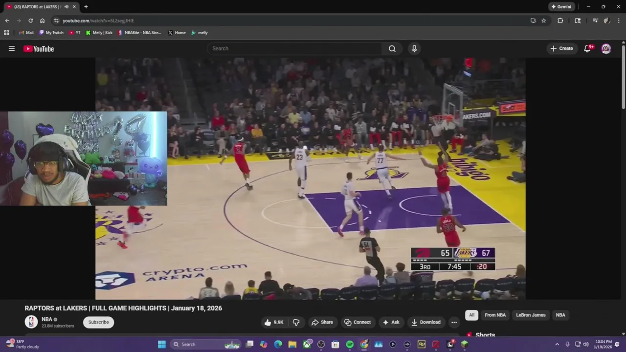Image resolution: width=626 pixels, height=352 pixels.
Task: Bookmark this page with star
Action: point(544,21)
